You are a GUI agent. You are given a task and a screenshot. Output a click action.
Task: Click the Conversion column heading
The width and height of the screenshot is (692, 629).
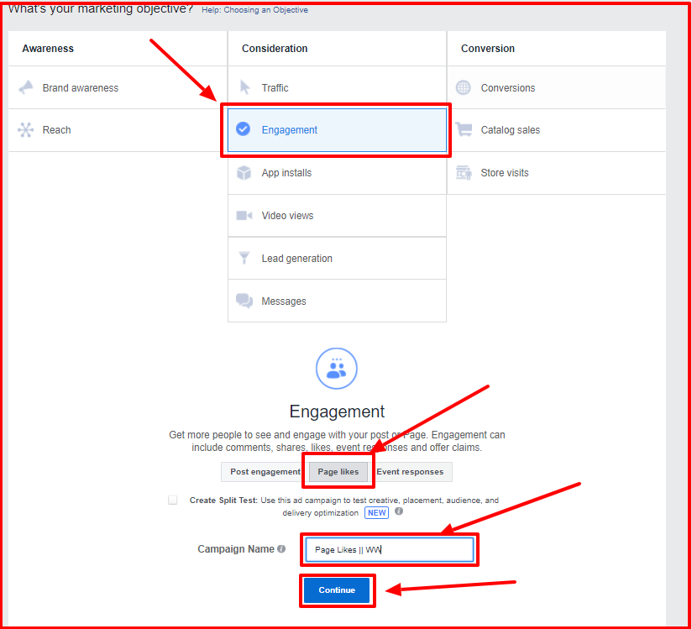point(488,48)
